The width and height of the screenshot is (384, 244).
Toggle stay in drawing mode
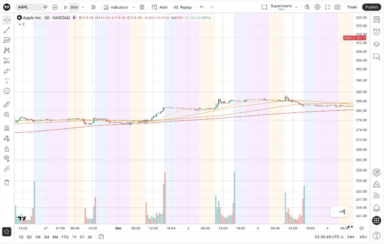tap(7, 138)
